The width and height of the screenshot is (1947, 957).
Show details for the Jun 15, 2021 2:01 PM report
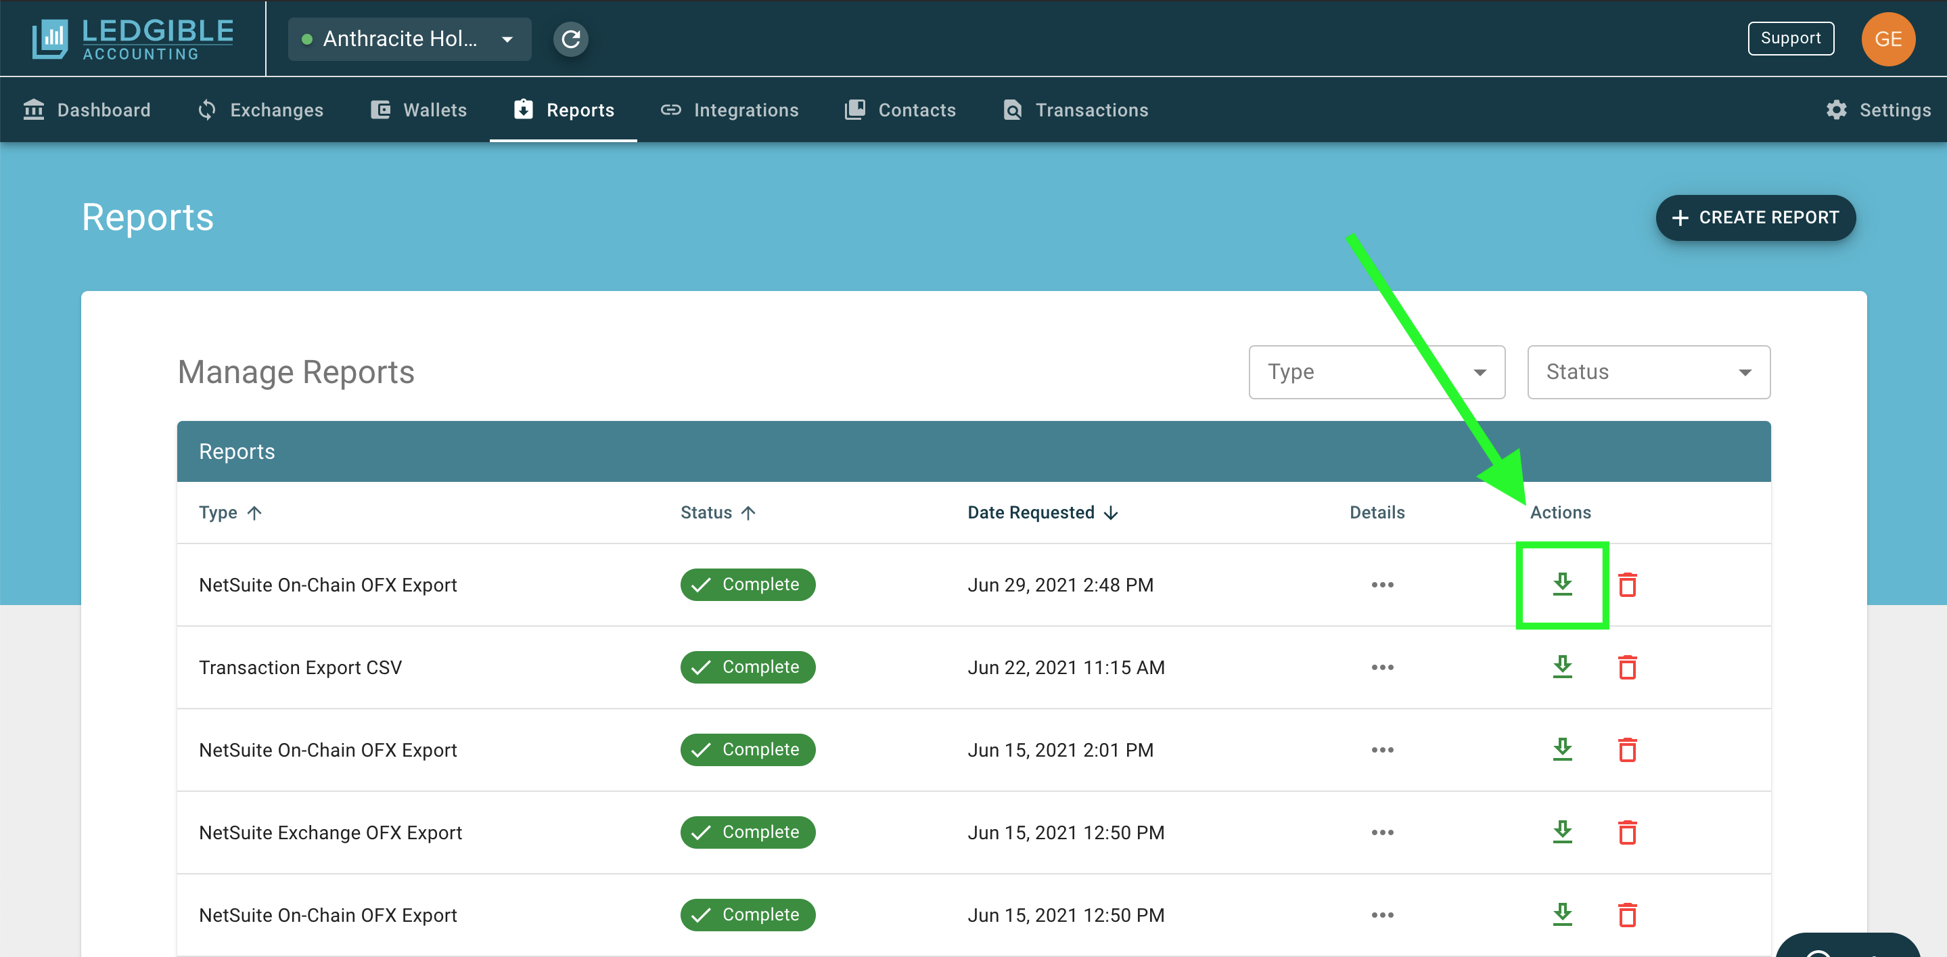click(x=1382, y=749)
